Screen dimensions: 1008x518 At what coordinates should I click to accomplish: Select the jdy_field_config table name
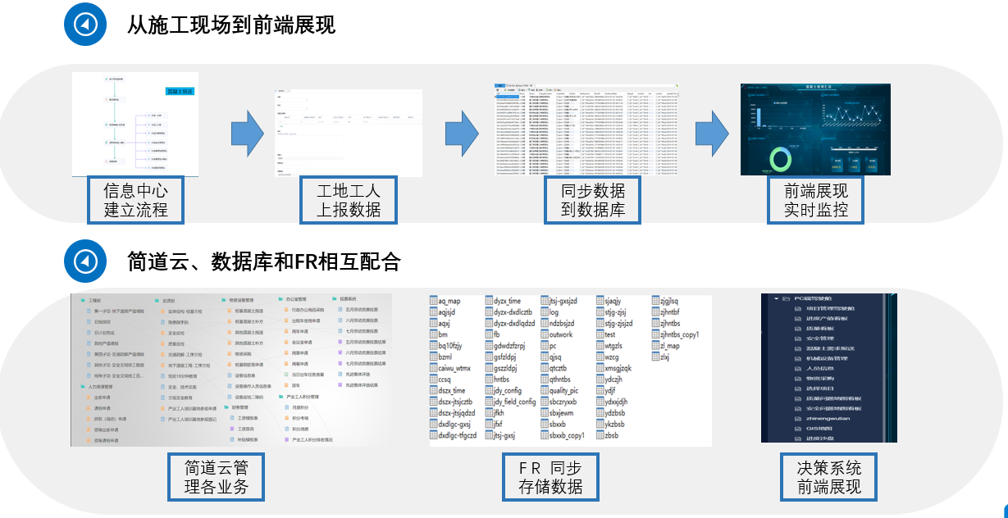(515, 402)
